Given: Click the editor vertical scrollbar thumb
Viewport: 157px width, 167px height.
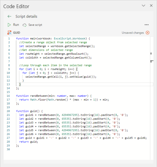Looking at the screenshot, I should [151, 54].
